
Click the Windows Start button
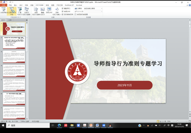coord(3,125)
